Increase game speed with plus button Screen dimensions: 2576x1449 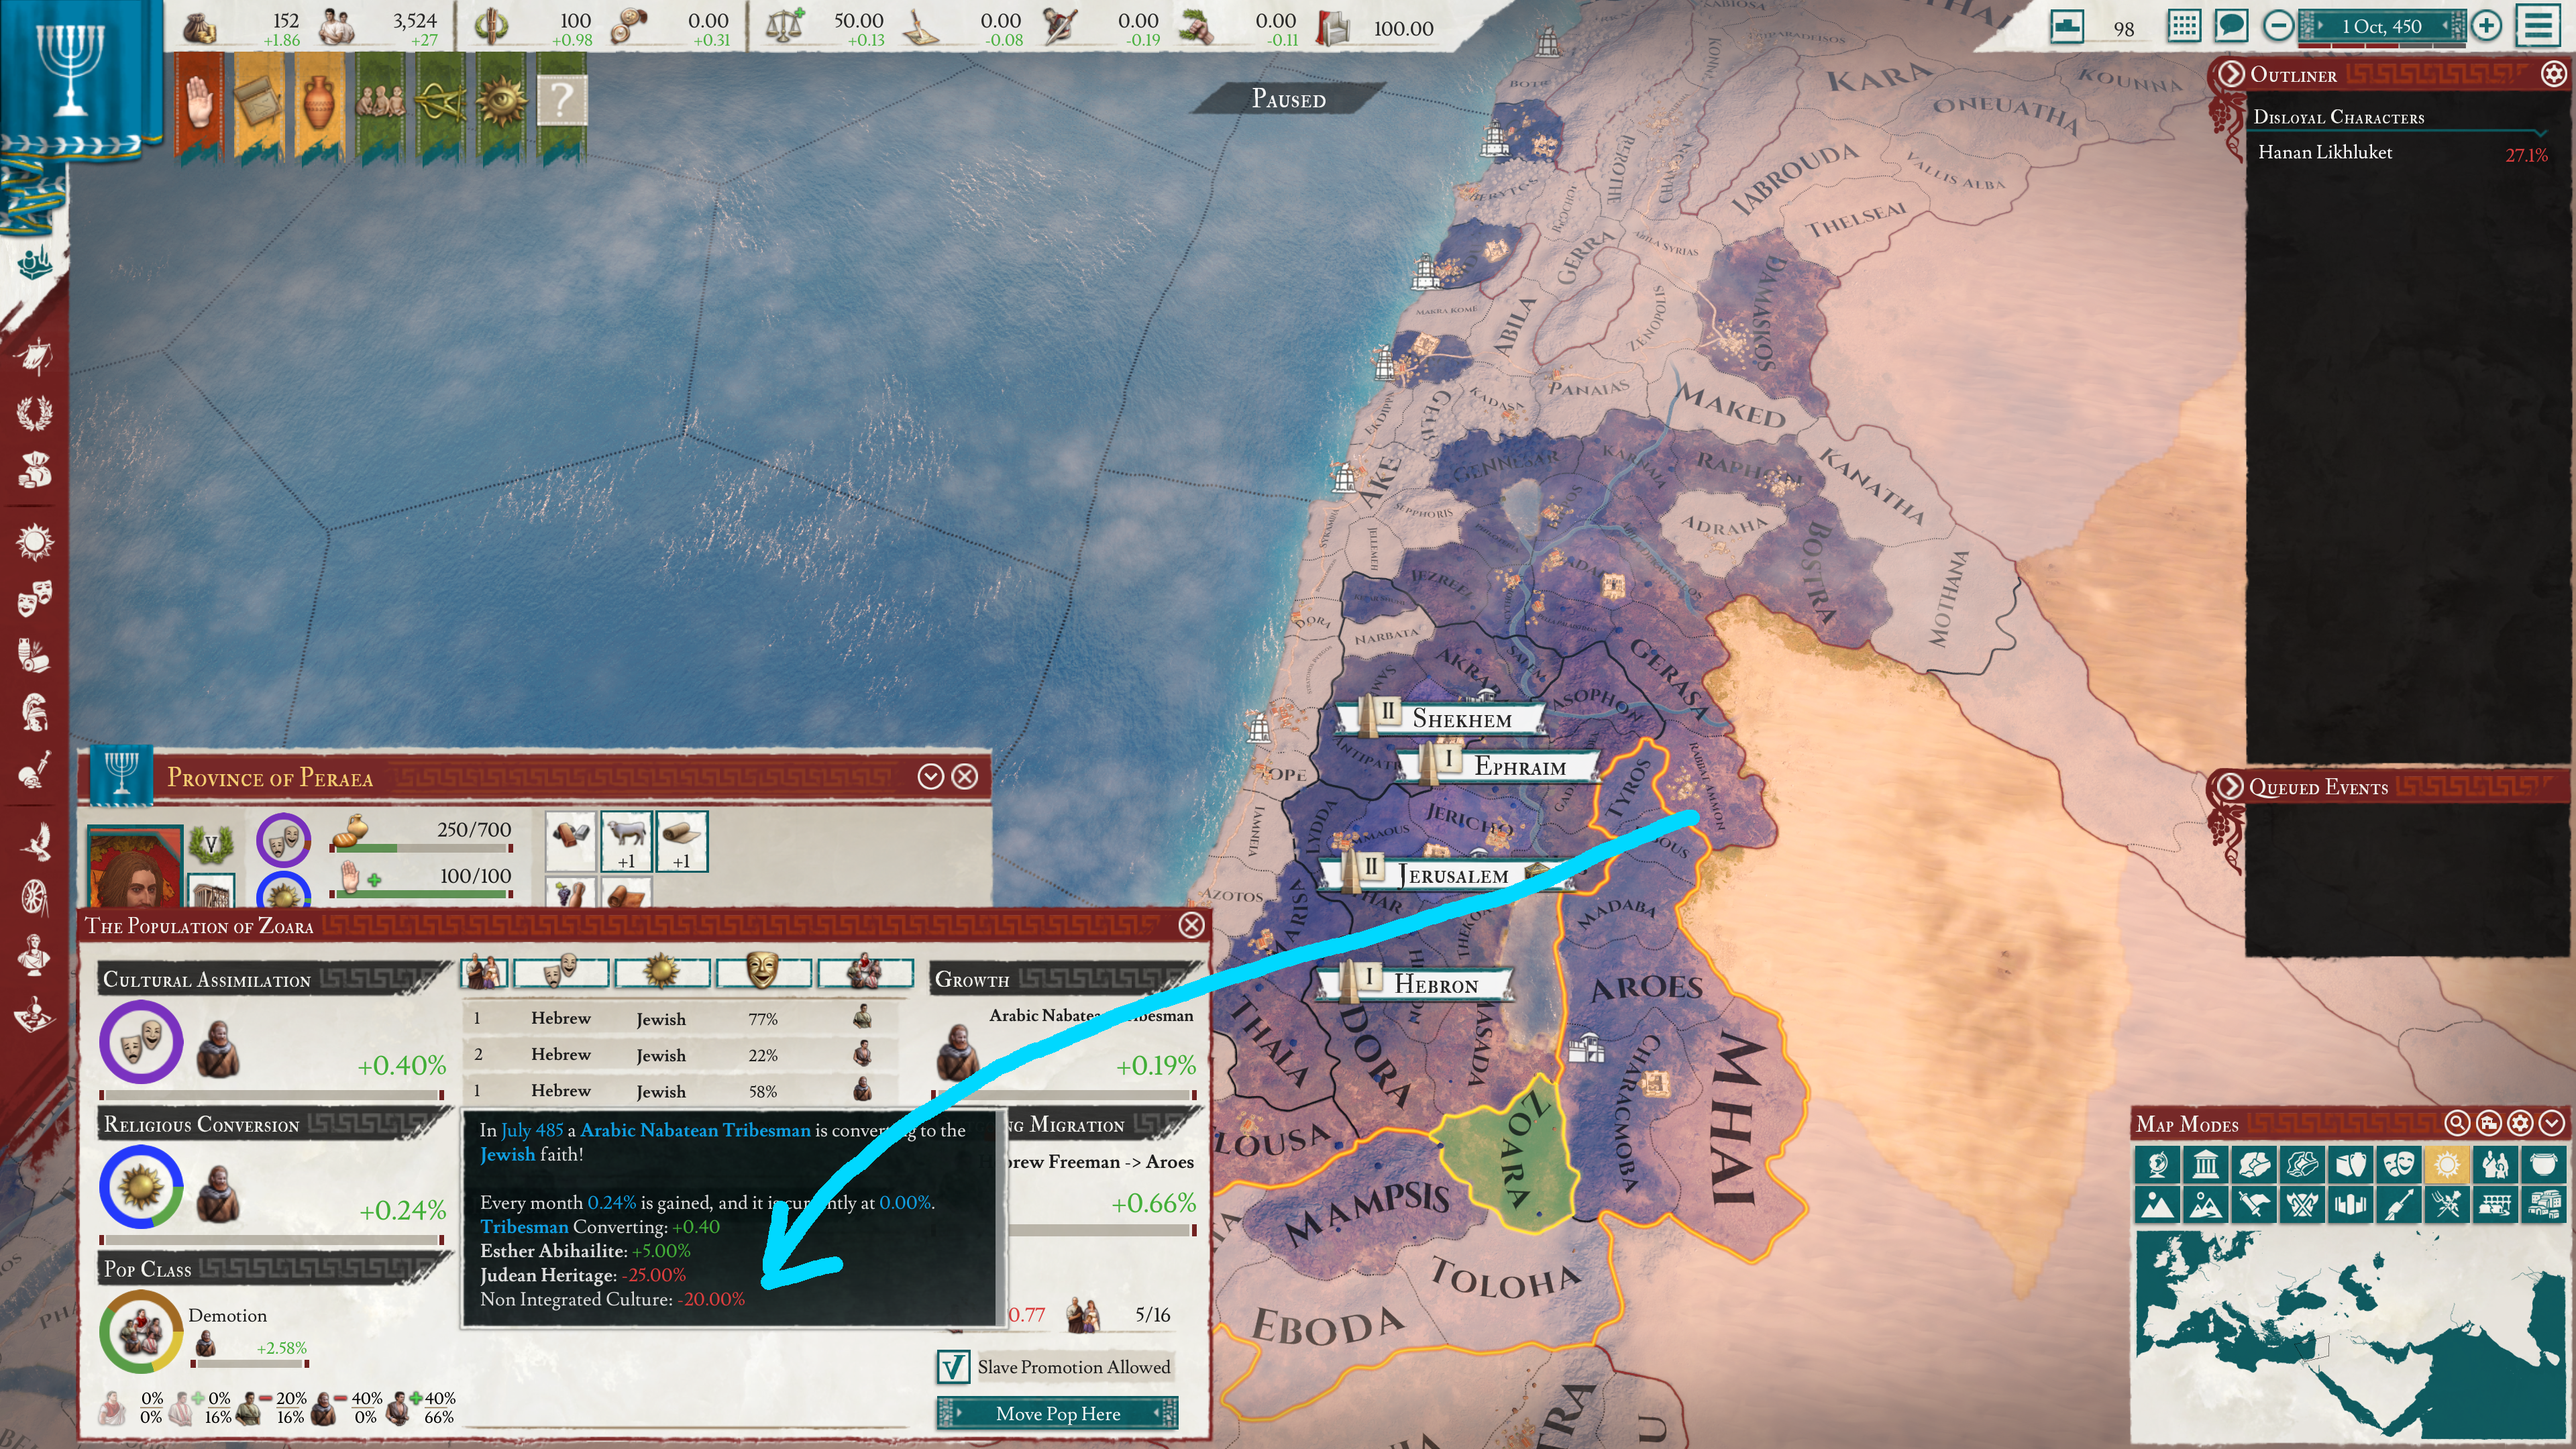(x=2486, y=26)
